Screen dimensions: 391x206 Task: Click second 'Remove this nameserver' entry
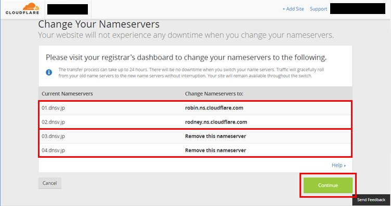[x=215, y=150]
